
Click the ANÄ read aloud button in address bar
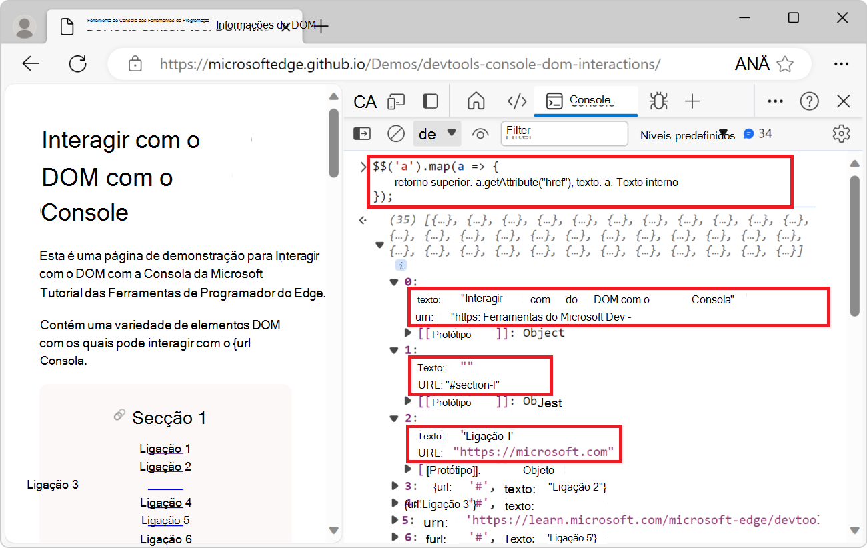coord(752,64)
